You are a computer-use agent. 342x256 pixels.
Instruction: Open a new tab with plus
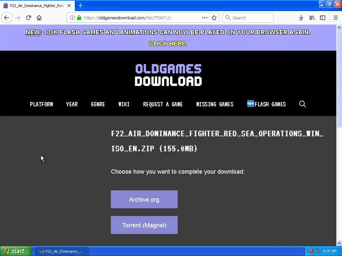(80, 5)
